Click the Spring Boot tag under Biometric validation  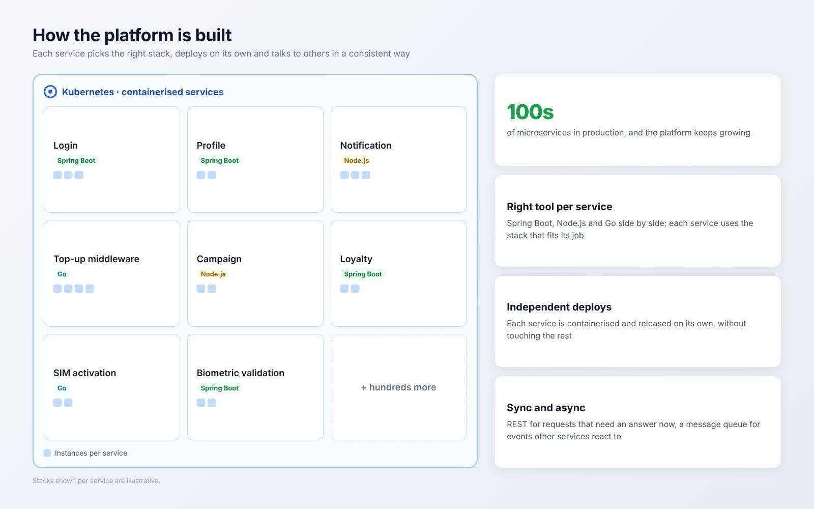click(x=220, y=388)
